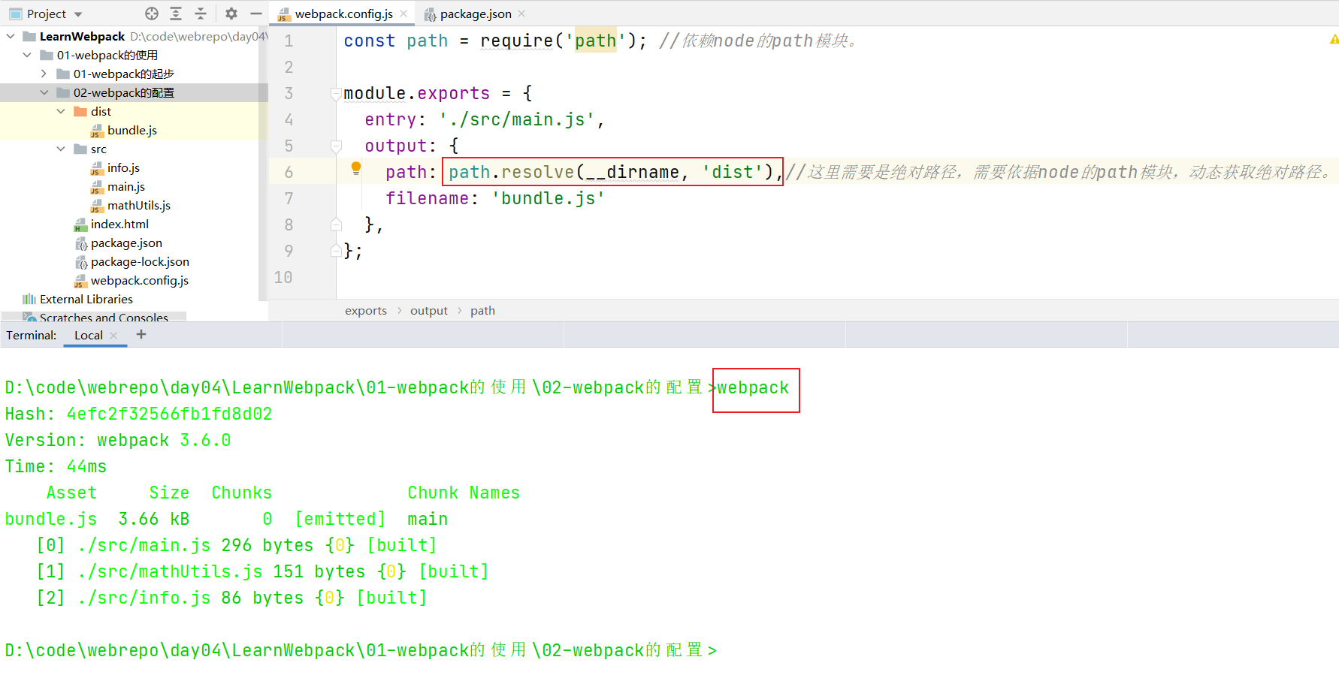Open mathUtils.js in the project tree

pyautogui.click(x=139, y=205)
